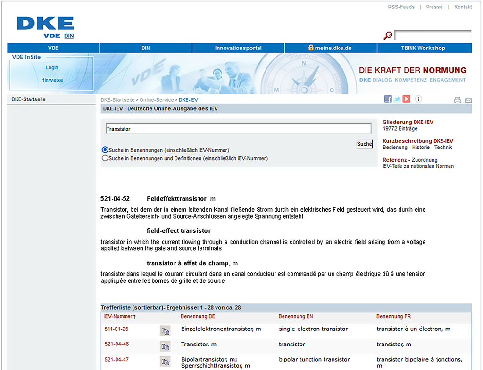Click the copy icon for row 511-01-25

pos(166,331)
